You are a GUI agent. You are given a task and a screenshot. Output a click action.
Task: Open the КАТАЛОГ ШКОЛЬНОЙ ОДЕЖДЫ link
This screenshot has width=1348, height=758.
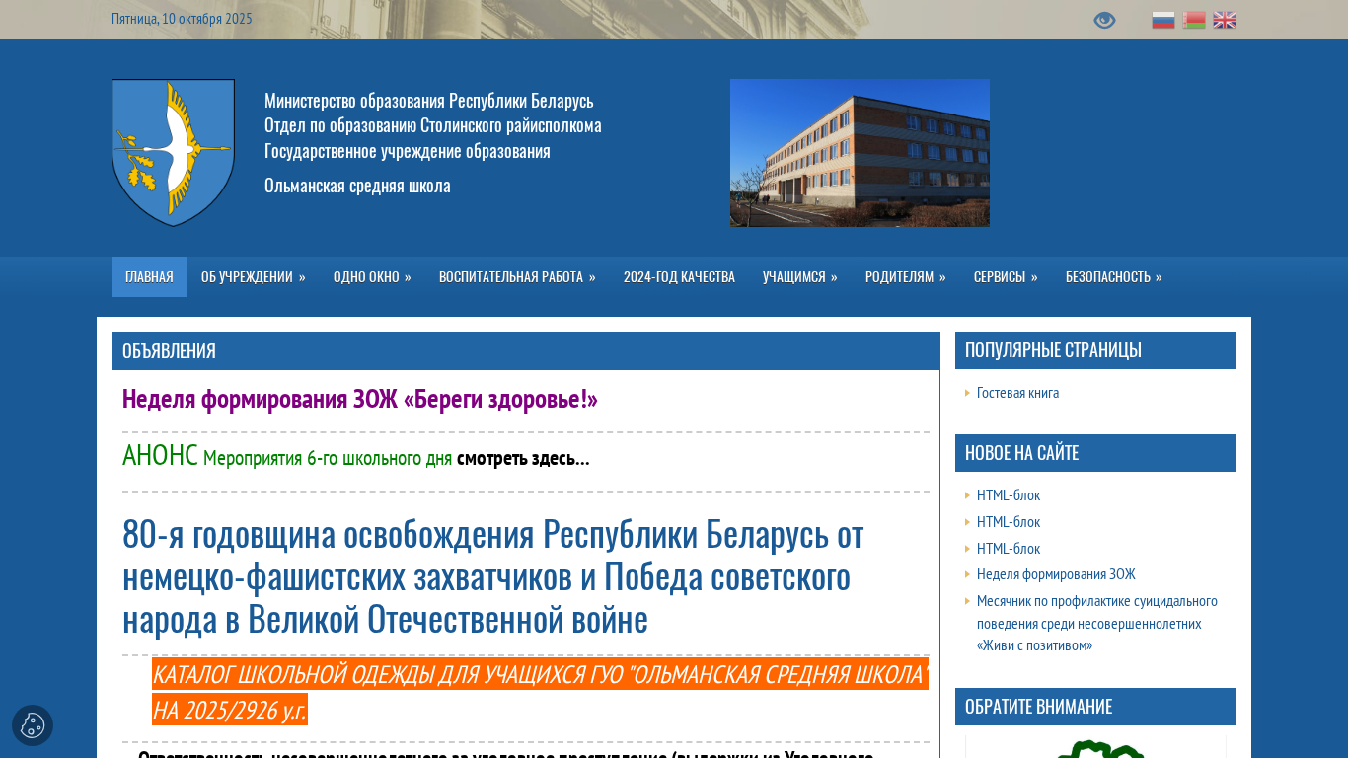click(541, 692)
